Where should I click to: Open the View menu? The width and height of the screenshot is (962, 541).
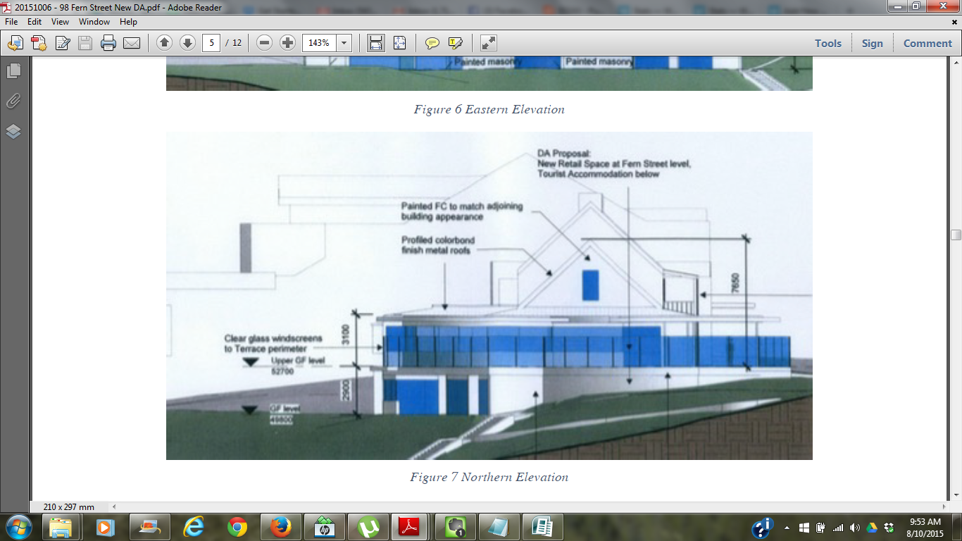pyautogui.click(x=60, y=22)
